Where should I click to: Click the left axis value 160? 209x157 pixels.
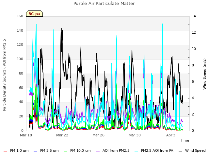20,16
